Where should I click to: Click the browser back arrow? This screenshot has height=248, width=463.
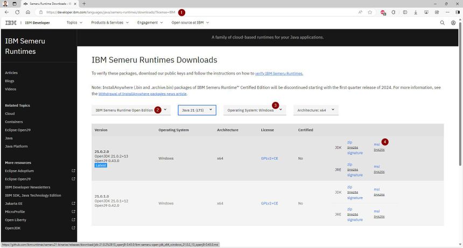[7, 12]
